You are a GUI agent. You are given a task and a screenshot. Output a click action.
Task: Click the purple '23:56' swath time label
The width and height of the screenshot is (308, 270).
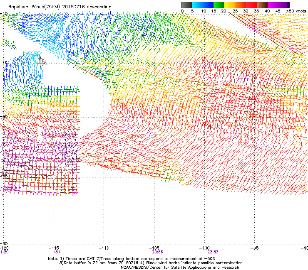pos(157,252)
